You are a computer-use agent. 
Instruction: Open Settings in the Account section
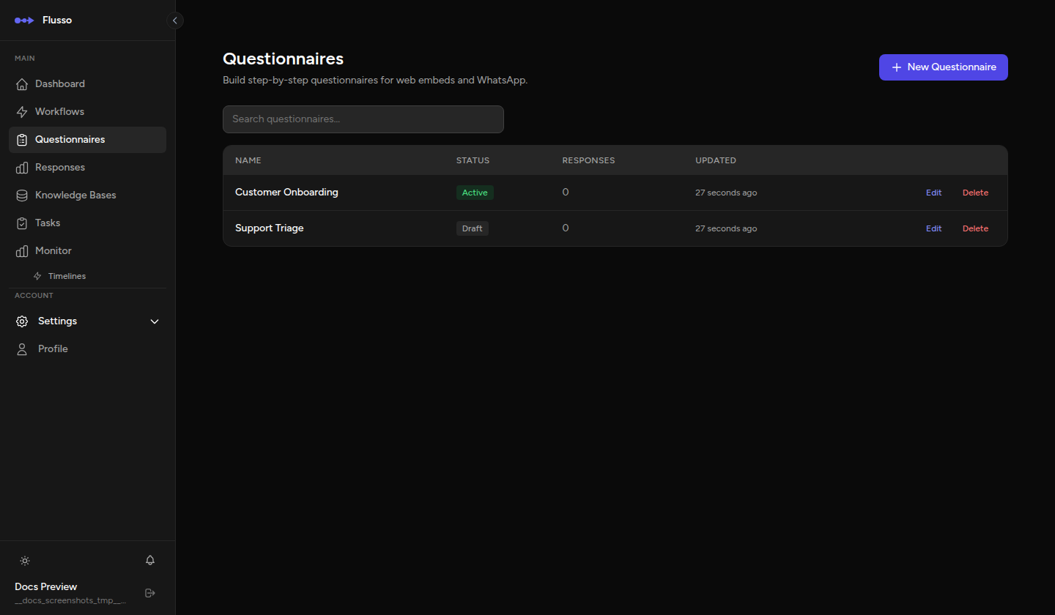tap(87, 321)
